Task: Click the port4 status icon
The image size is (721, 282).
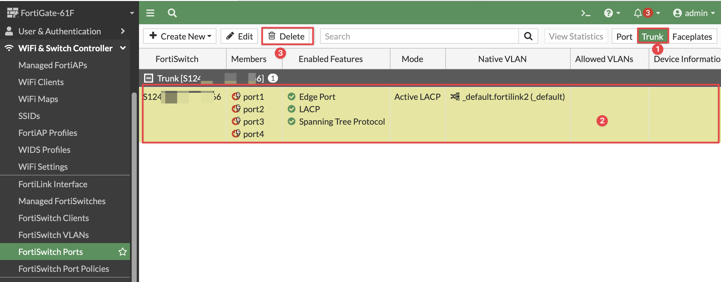Action: point(236,134)
